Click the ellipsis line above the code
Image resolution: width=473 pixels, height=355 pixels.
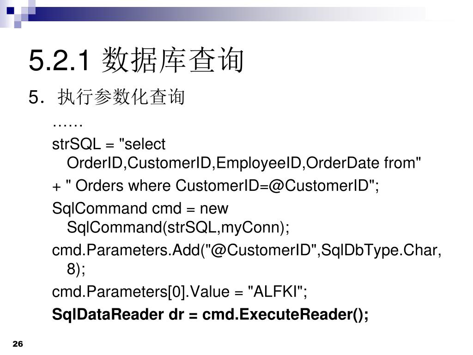tap(67, 125)
